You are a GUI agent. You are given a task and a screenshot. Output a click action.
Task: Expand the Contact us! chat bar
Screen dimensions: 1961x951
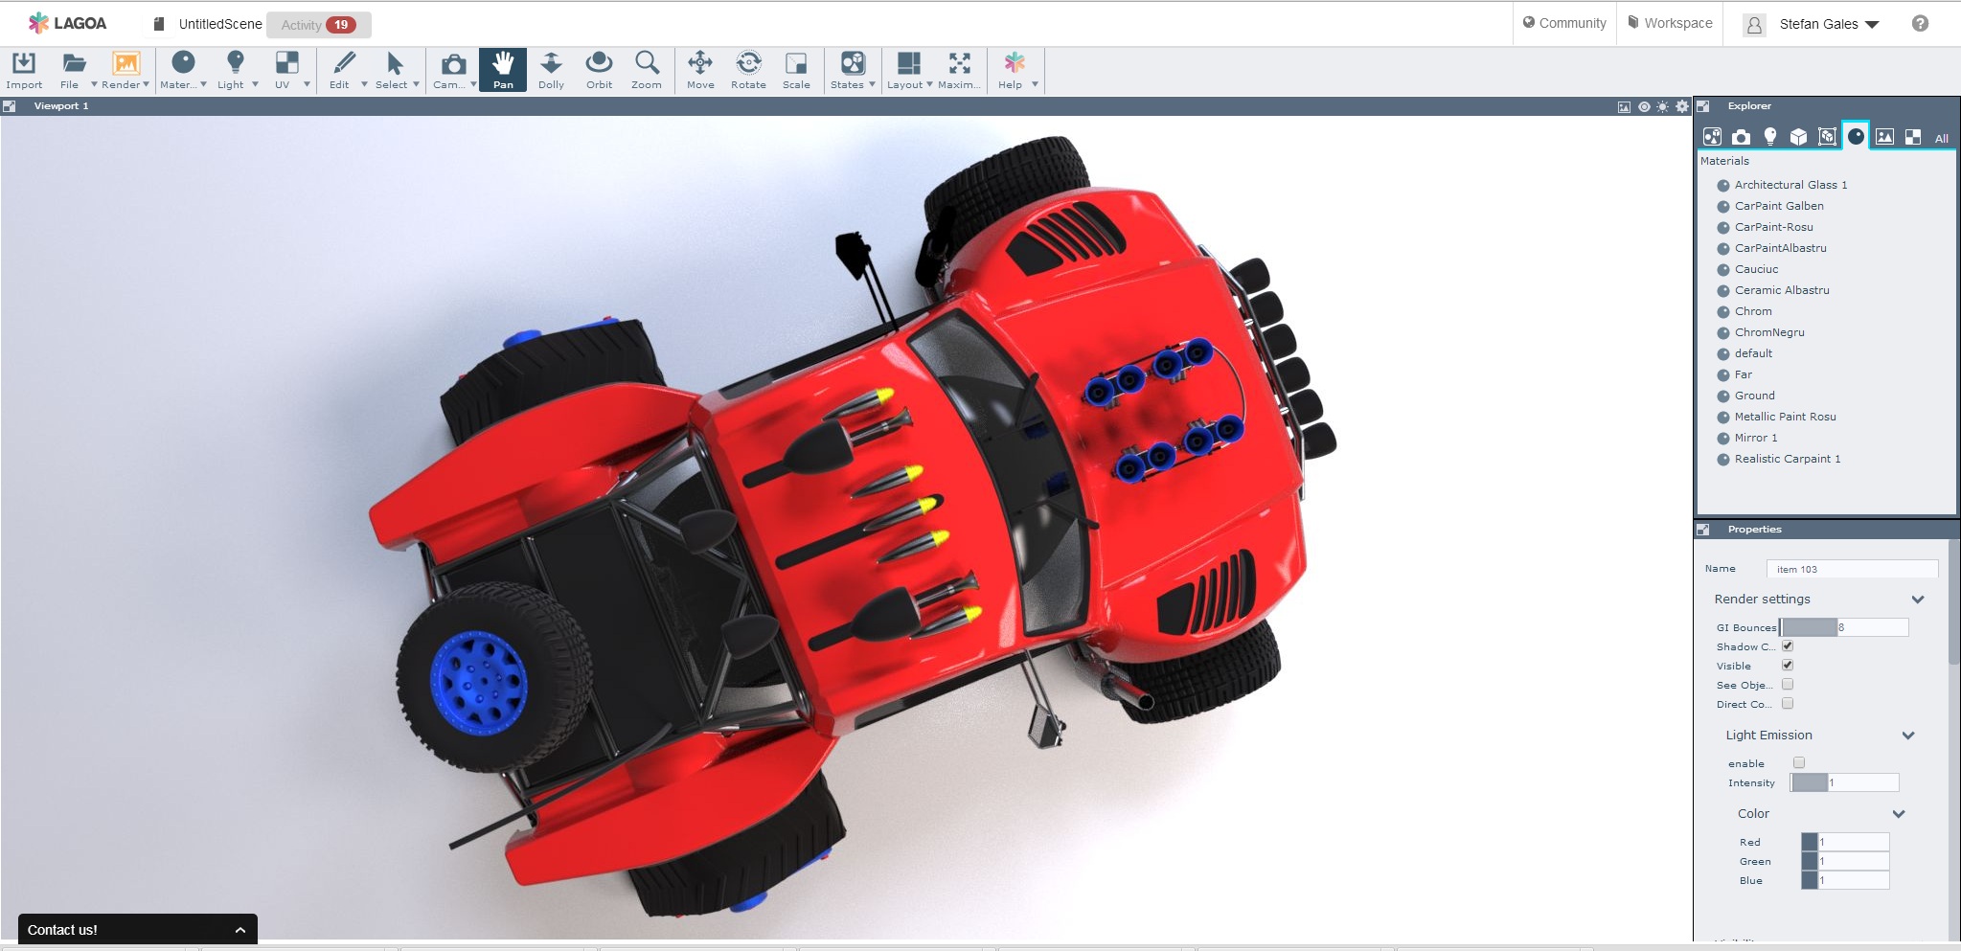click(137, 930)
